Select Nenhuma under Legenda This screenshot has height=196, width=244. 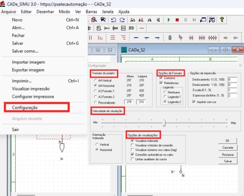coord(165,92)
